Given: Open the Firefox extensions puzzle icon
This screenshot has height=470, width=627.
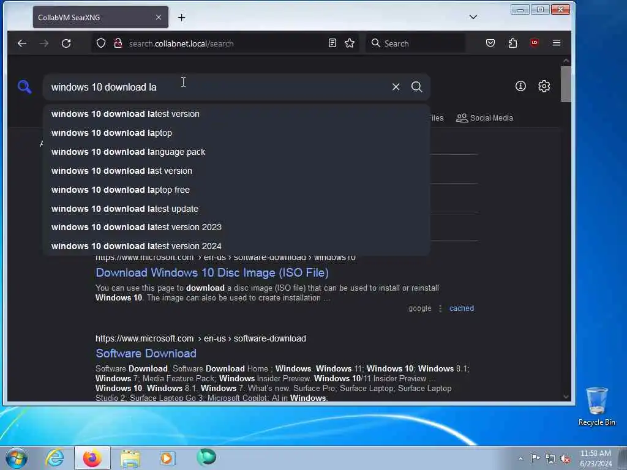Looking at the screenshot, I should pyautogui.click(x=512, y=43).
